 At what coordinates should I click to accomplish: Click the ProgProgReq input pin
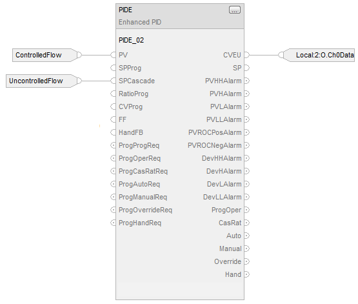pos(114,145)
